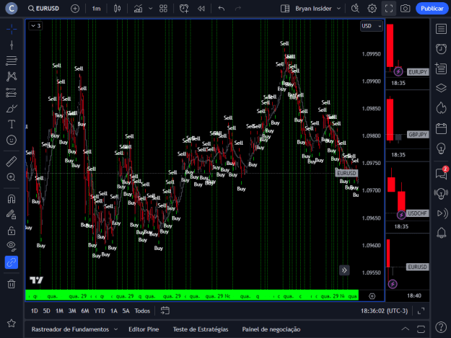Open chart settings gear
This screenshot has height=338, width=451.
tap(372, 9)
